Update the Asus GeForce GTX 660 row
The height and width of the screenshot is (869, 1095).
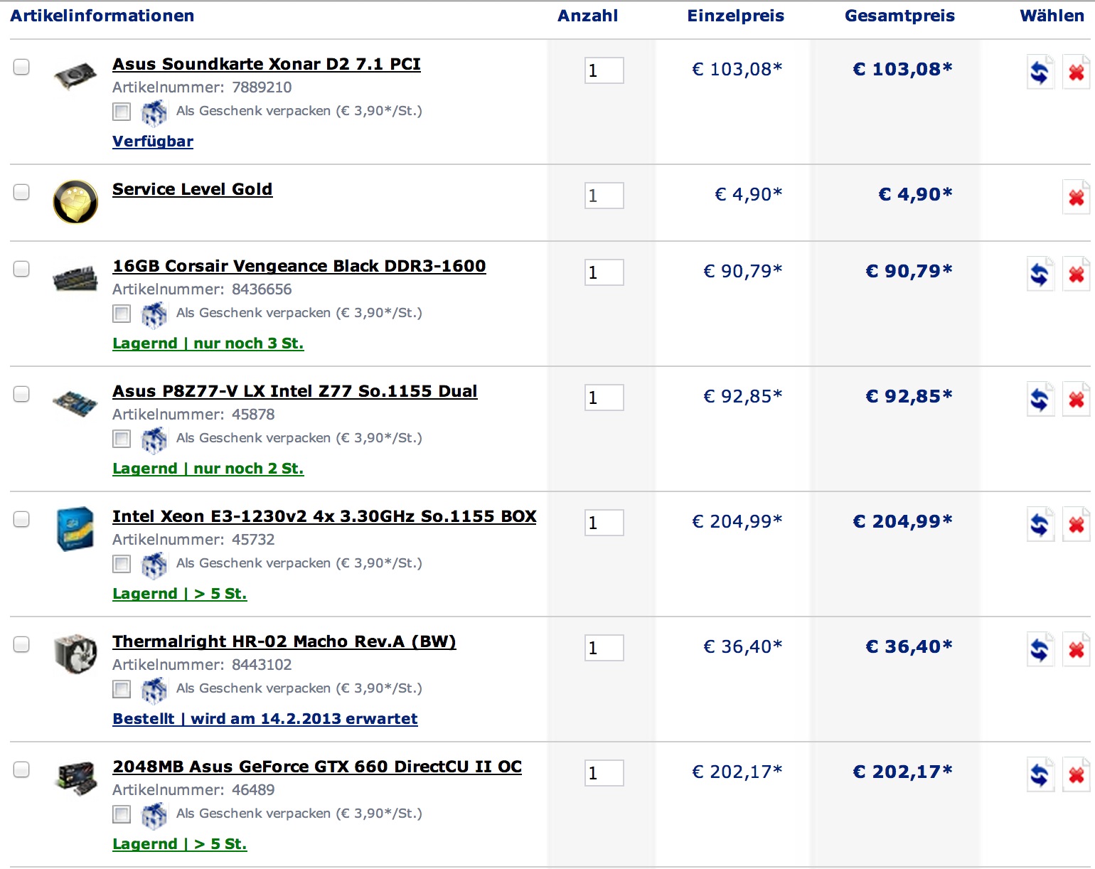point(1040,774)
